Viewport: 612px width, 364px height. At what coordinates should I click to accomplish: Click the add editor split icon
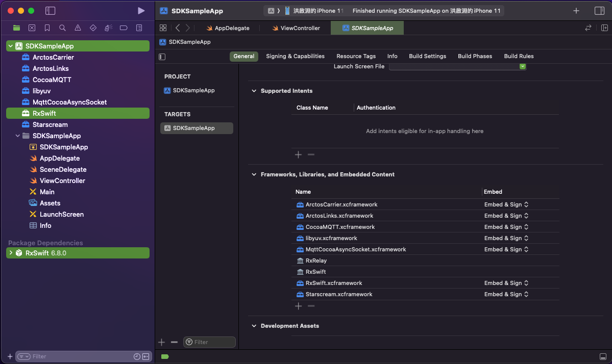604,28
